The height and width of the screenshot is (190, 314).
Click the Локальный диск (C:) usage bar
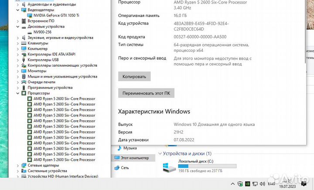(x=207, y=166)
